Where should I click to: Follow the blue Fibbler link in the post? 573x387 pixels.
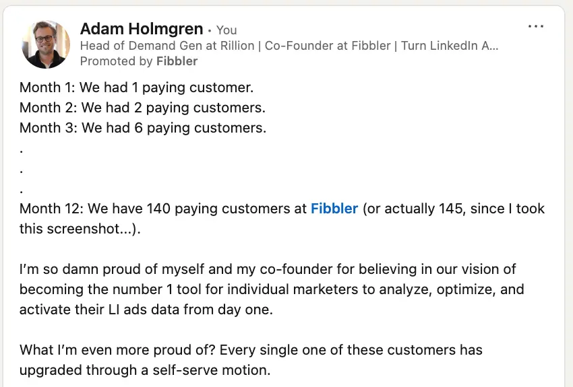334,209
